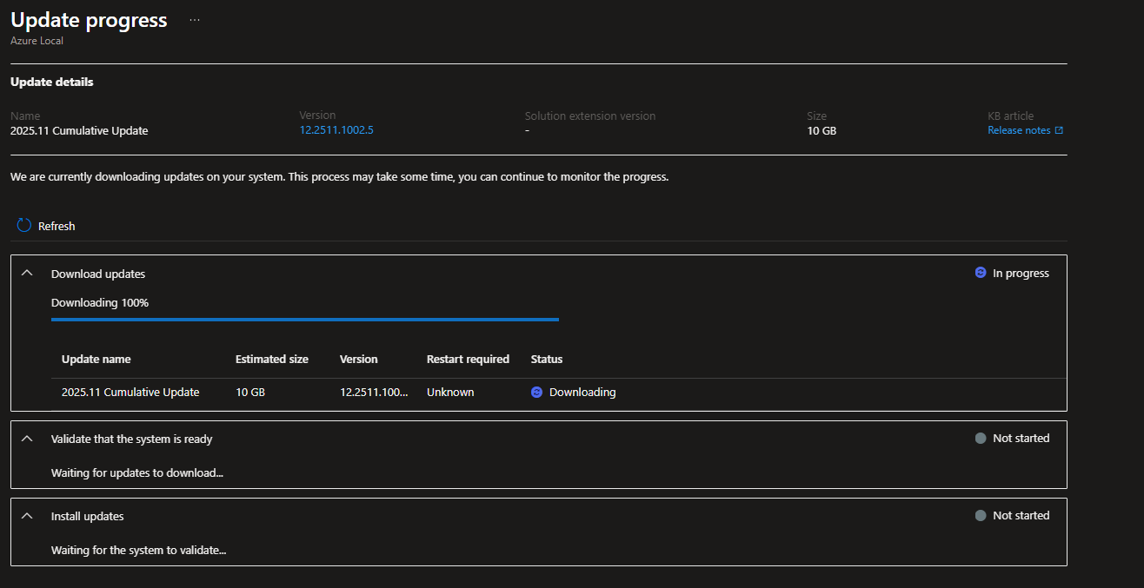Sort by Update name column header
This screenshot has height=588, width=1144.
[x=96, y=359]
